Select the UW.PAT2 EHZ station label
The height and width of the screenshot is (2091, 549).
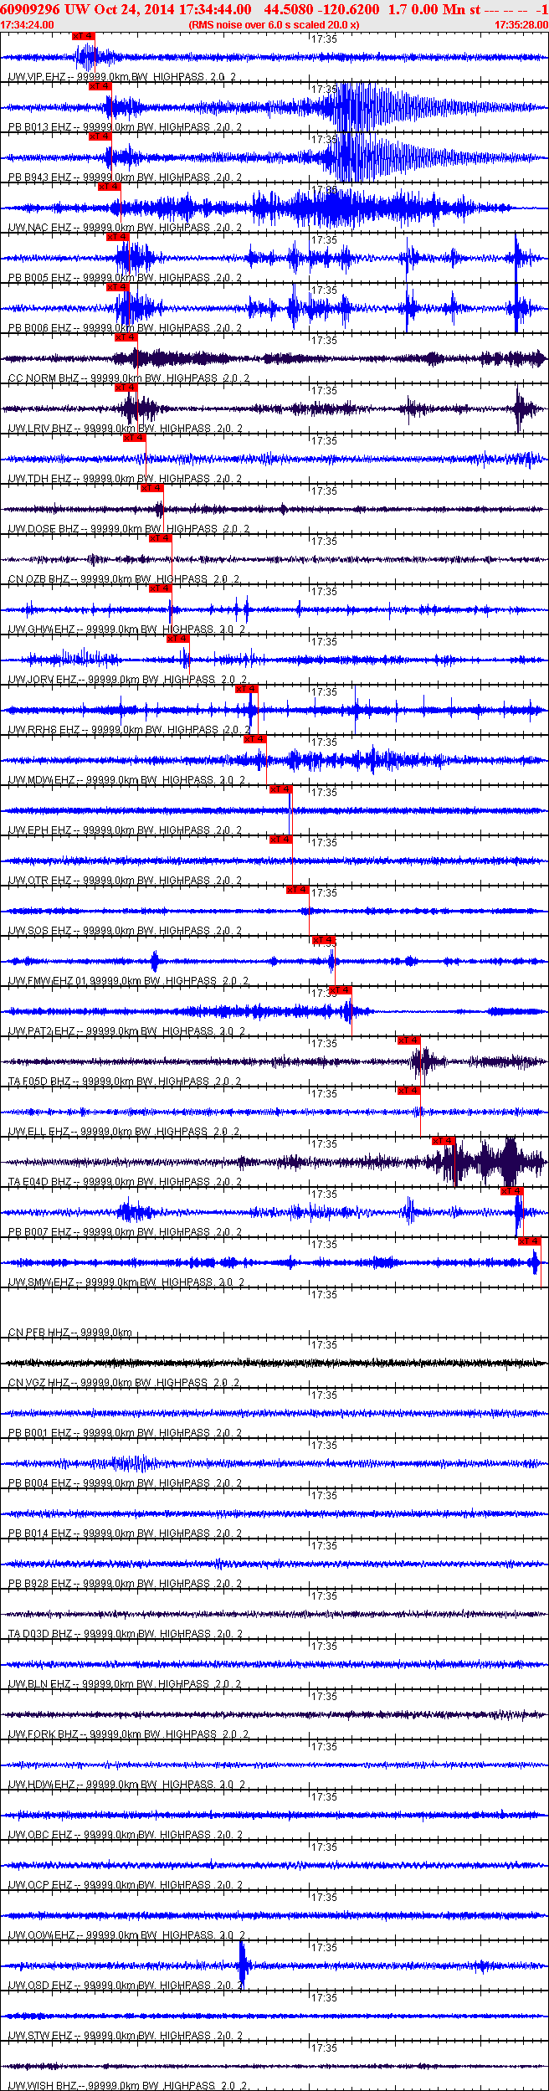pyautogui.click(x=126, y=1031)
